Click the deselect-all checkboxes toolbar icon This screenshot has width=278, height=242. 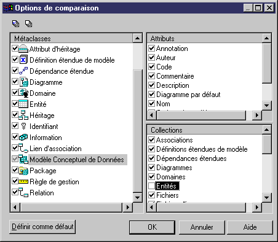point(28,23)
